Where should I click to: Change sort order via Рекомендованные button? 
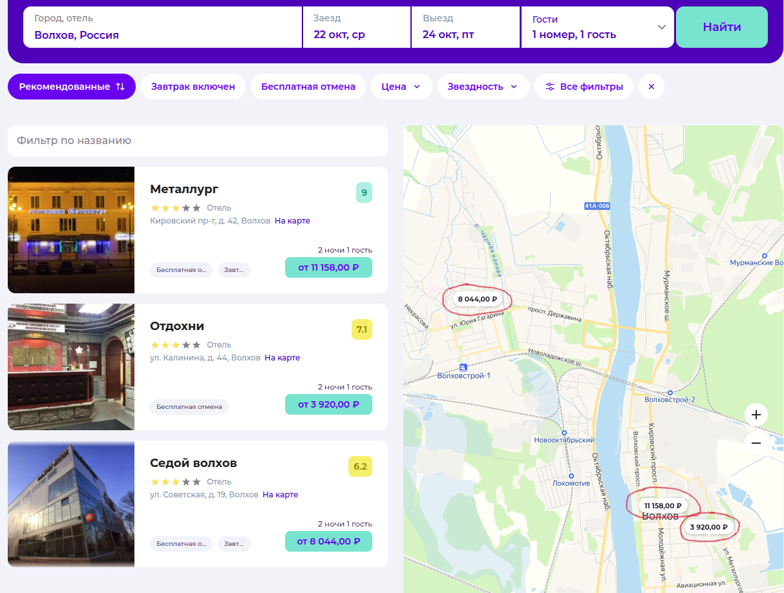click(71, 87)
